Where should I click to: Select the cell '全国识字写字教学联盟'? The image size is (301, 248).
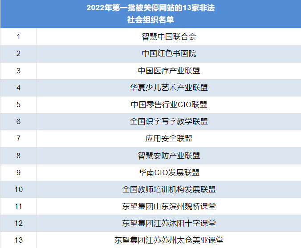169,121
